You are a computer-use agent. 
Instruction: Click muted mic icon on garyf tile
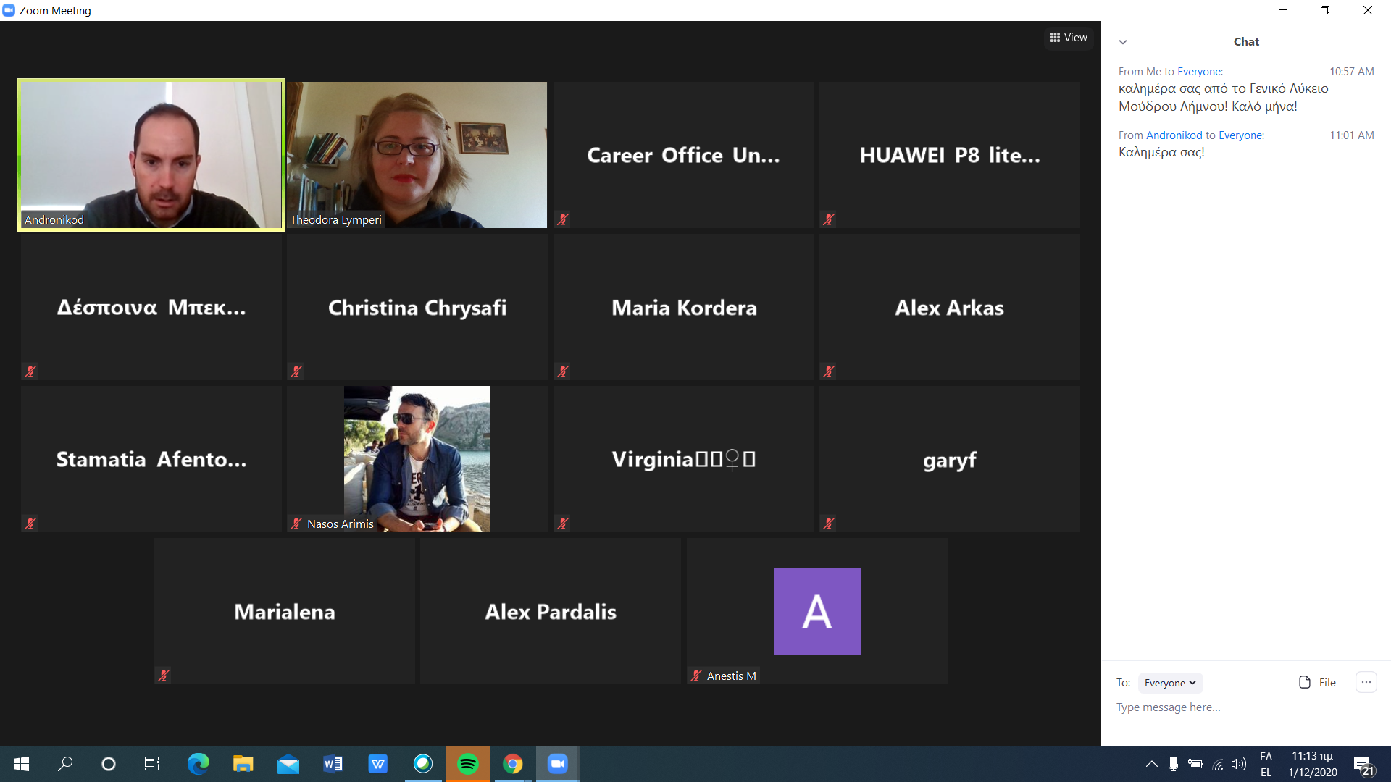click(x=829, y=524)
